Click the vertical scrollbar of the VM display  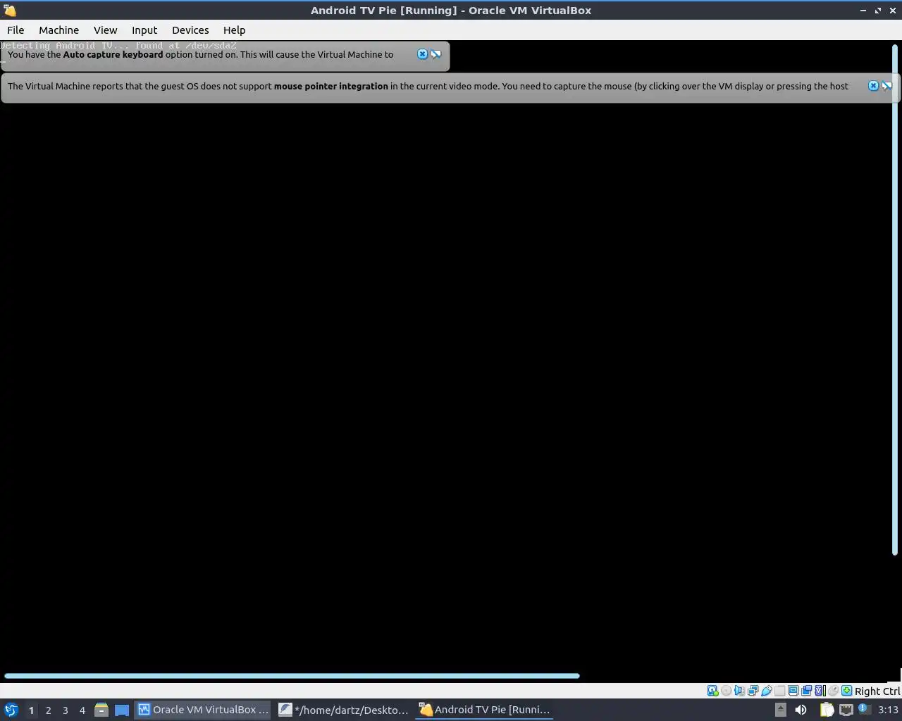tap(896, 299)
